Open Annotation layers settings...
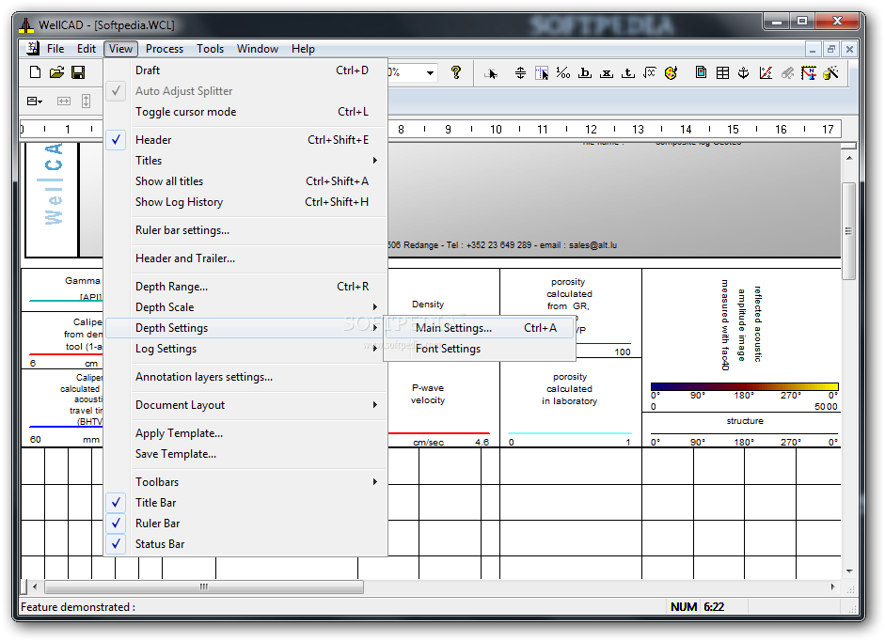 coord(246,377)
